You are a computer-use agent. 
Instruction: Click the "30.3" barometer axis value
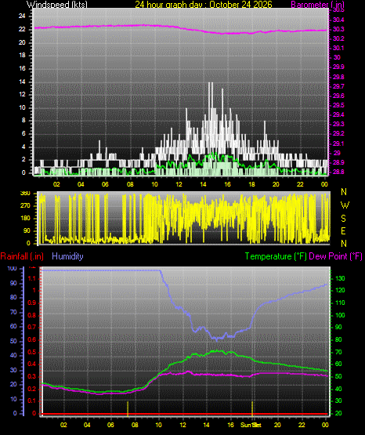(x=338, y=29)
